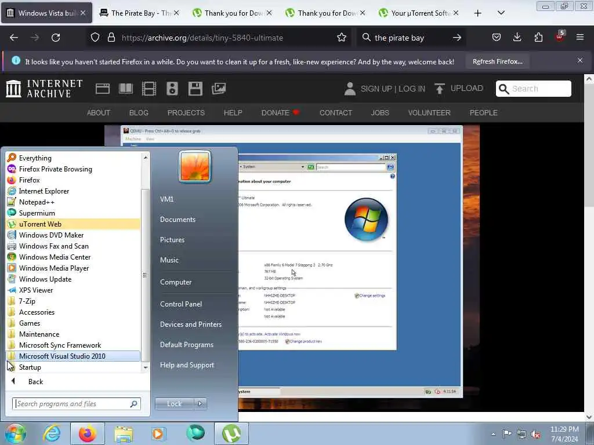The height and width of the screenshot is (445, 594).
Task: Click the Firefox URL address bar
Action: [x=220, y=38]
